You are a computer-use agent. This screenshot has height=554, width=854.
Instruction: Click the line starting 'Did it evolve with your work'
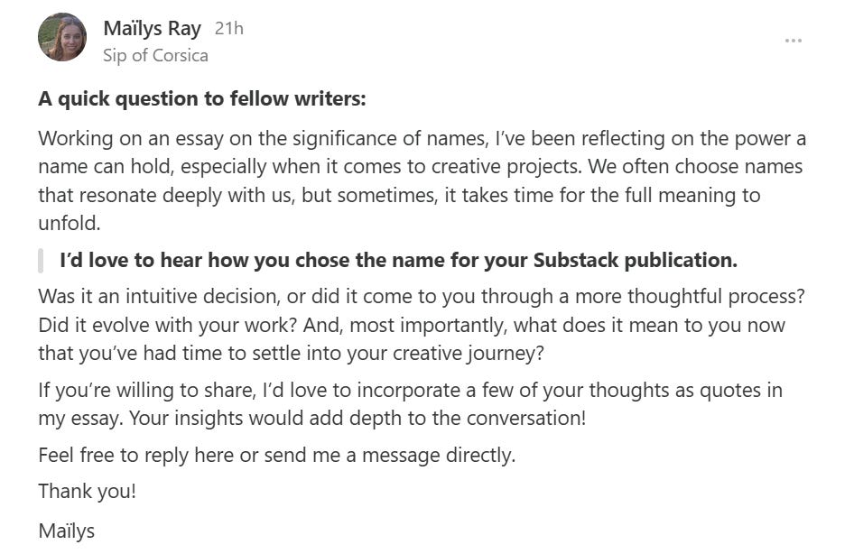[412, 325]
